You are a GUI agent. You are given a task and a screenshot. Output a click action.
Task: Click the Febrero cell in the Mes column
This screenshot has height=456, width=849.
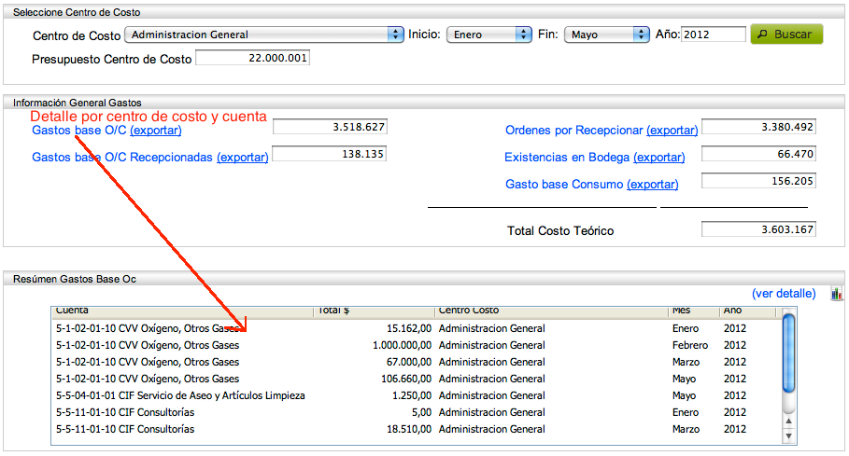pos(690,345)
